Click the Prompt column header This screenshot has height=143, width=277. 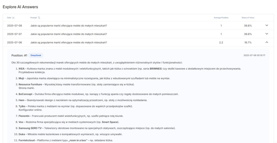[x=34, y=18]
